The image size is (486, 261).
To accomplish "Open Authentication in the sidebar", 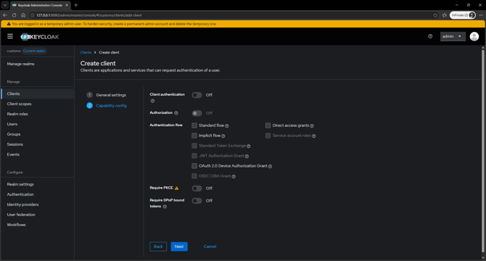I will point(38,194).
